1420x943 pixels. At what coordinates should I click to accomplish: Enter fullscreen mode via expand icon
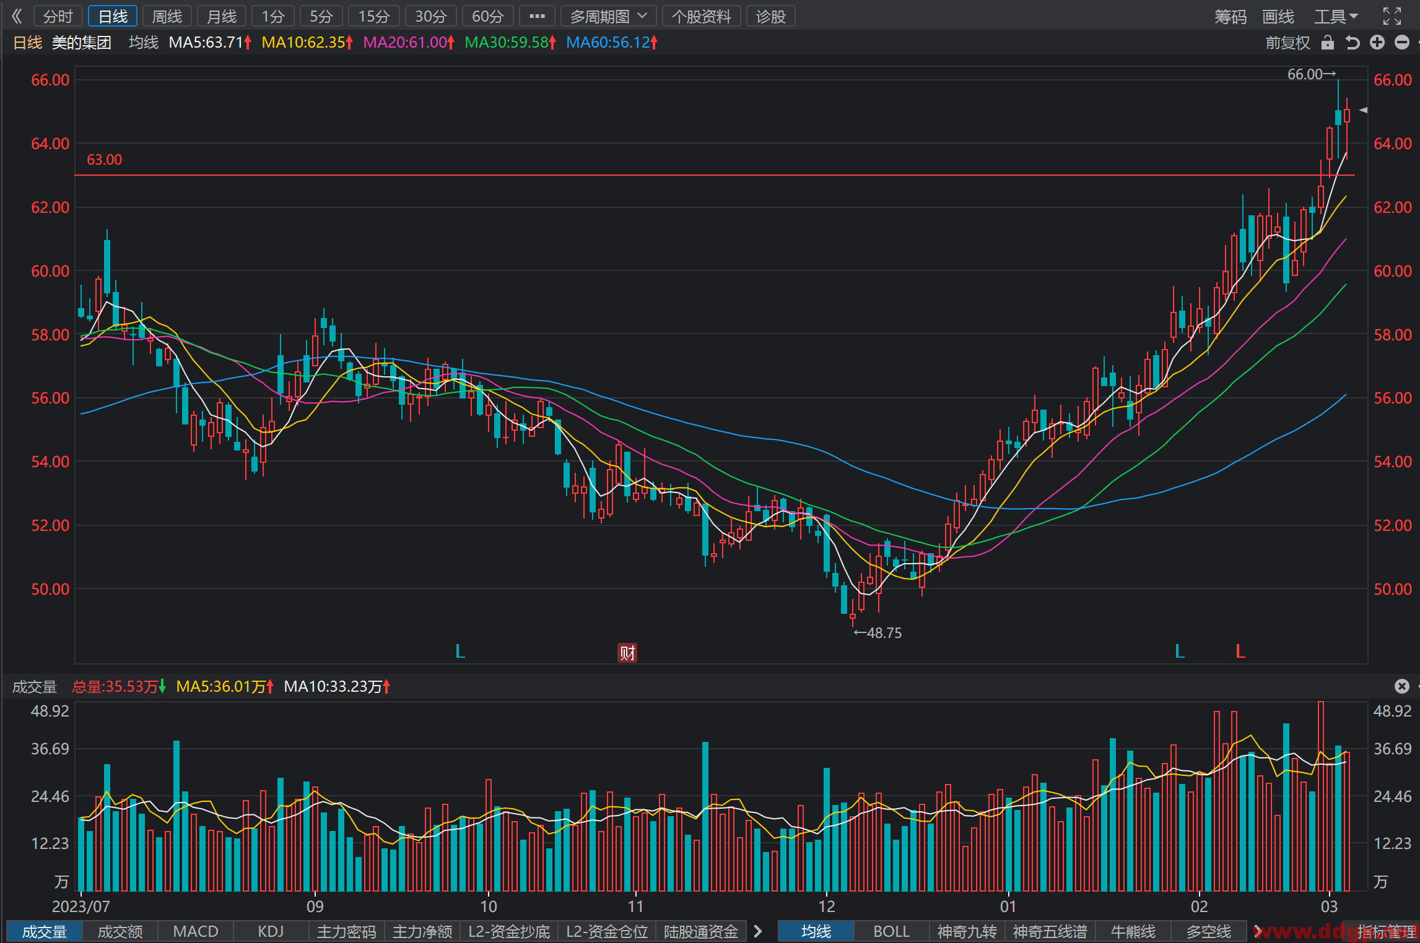click(x=1392, y=16)
